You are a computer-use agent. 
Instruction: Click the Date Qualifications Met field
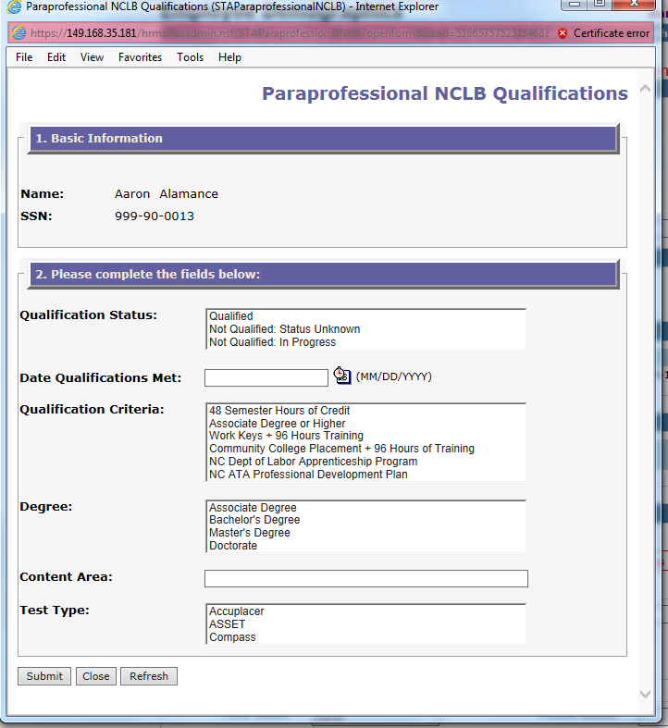(x=266, y=377)
